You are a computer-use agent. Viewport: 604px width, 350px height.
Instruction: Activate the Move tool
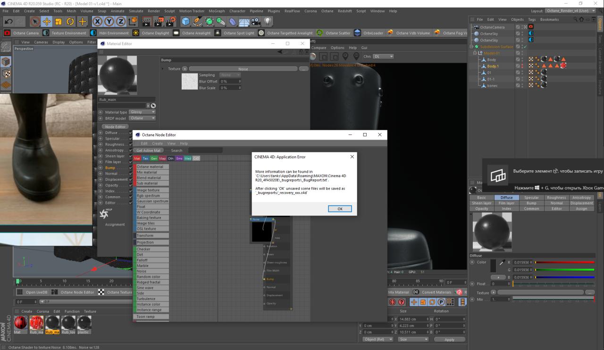47,21
